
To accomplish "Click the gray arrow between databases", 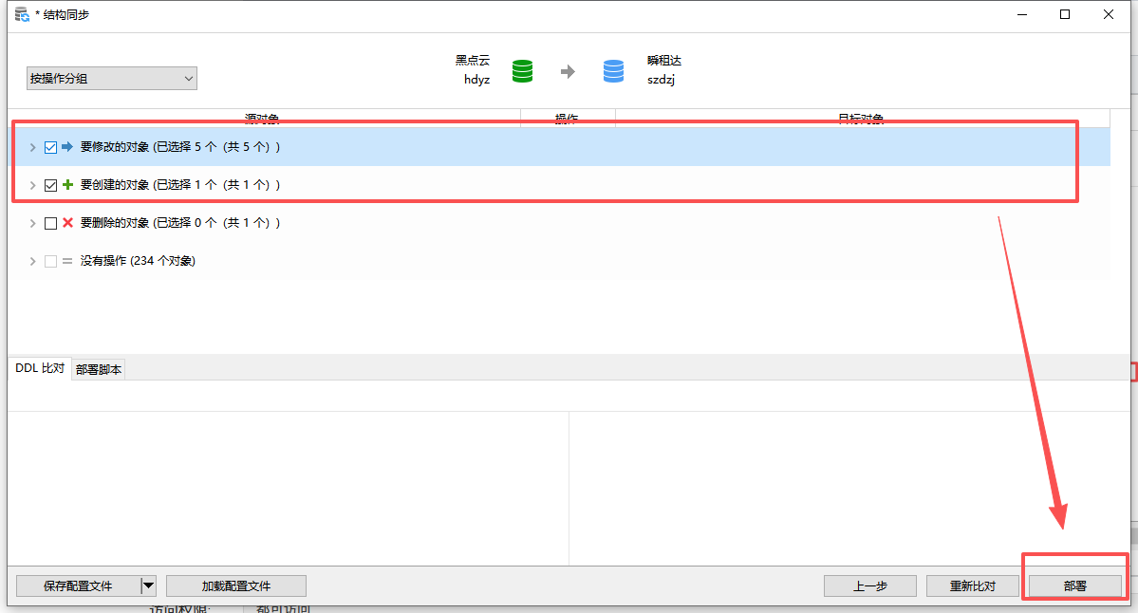I will 568,71.
